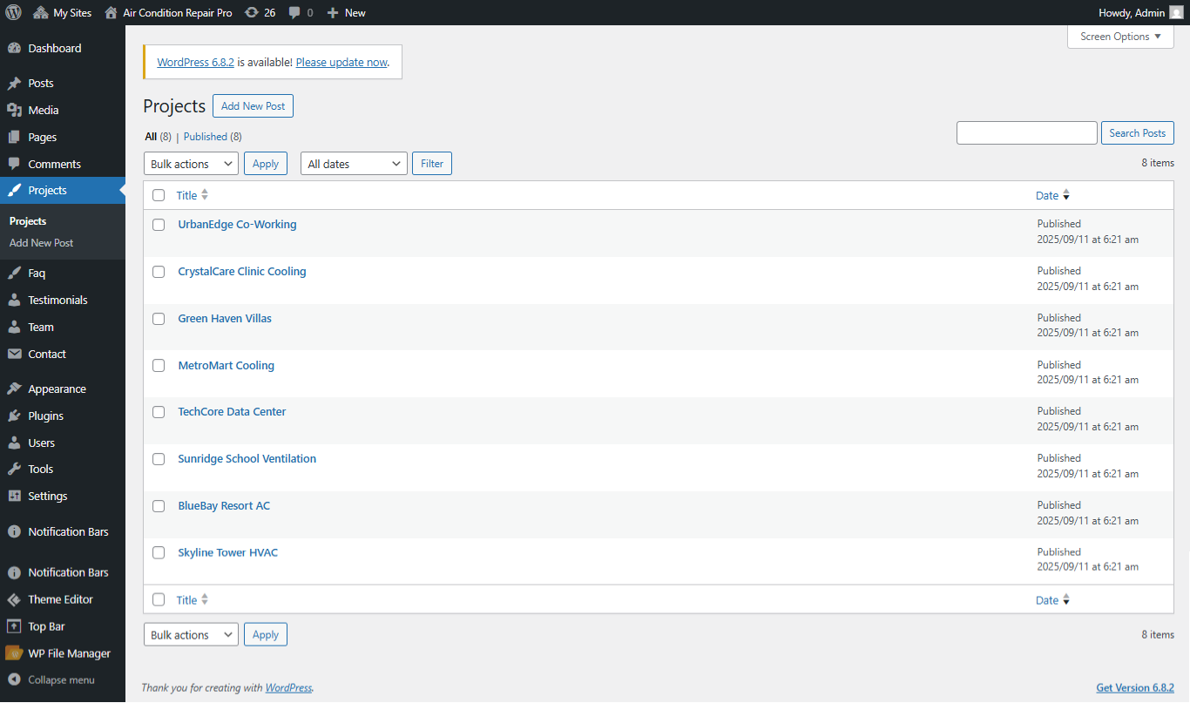The image size is (1190, 703).
Task: Check the BlueBay Resort AC checkbox
Action: [x=159, y=506]
